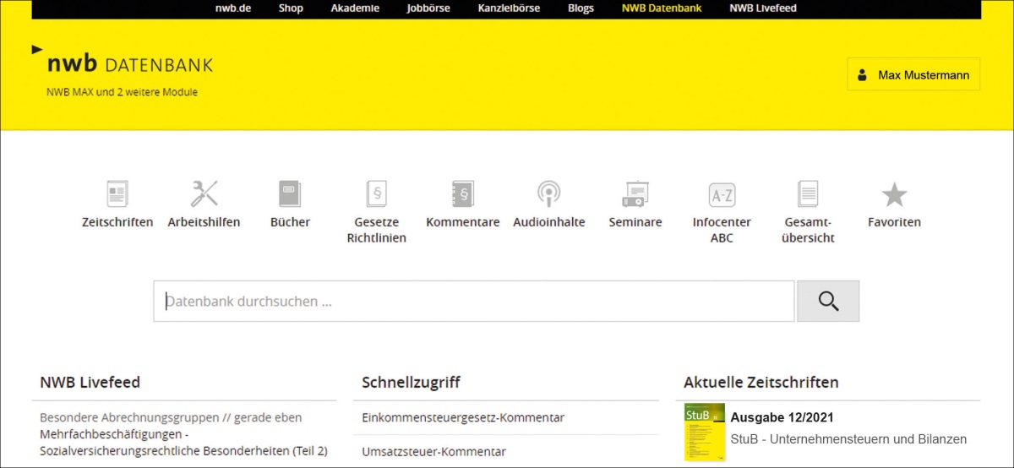Open the Arbeitshilfen tools icon
This screenshot has width=1014, height=468.
point(204,194)
